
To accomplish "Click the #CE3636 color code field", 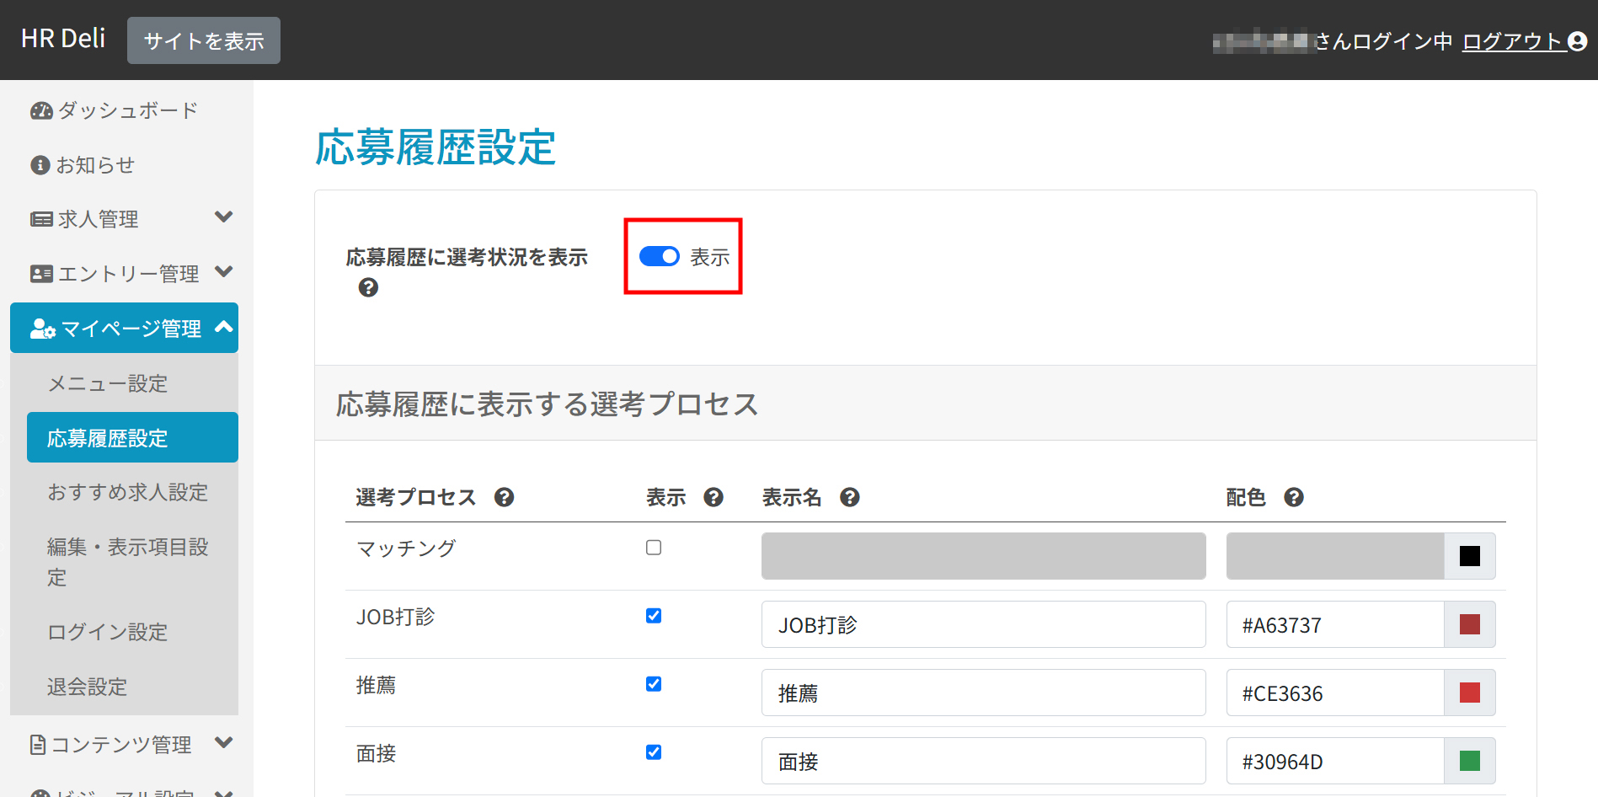I will (x=1335, y=693).
